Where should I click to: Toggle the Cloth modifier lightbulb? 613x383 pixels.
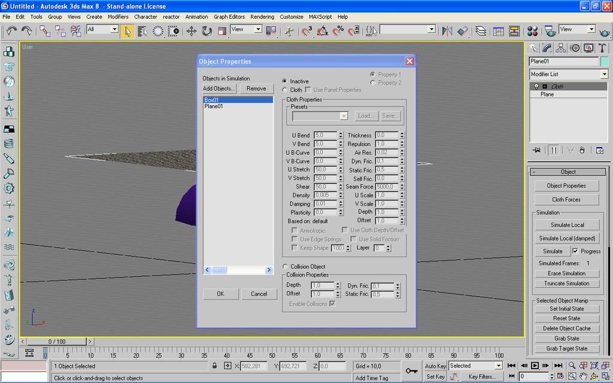536,86
